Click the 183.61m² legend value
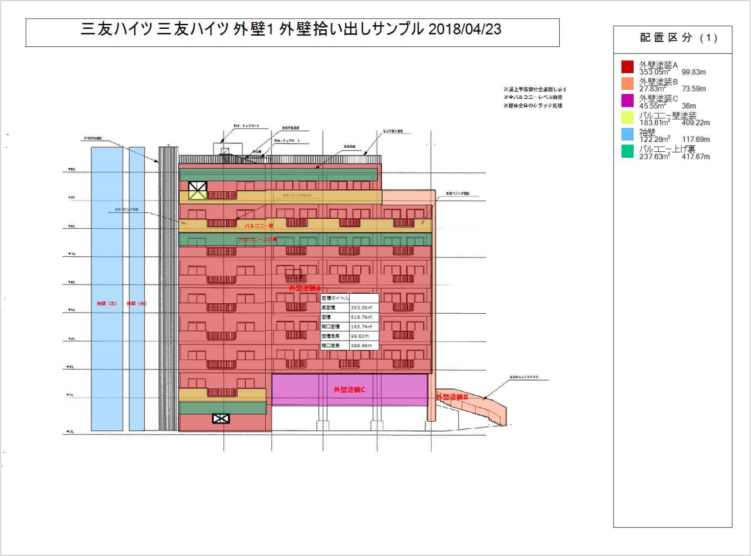Image resolution: width=751 pixels, height=556 pixels. point(655,123)
